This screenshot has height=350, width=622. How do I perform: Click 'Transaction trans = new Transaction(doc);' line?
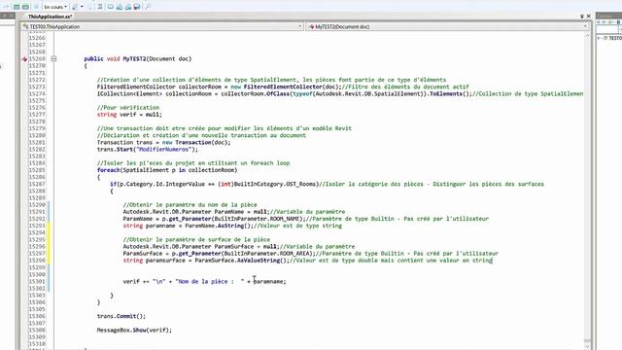[x=163, y=143]
